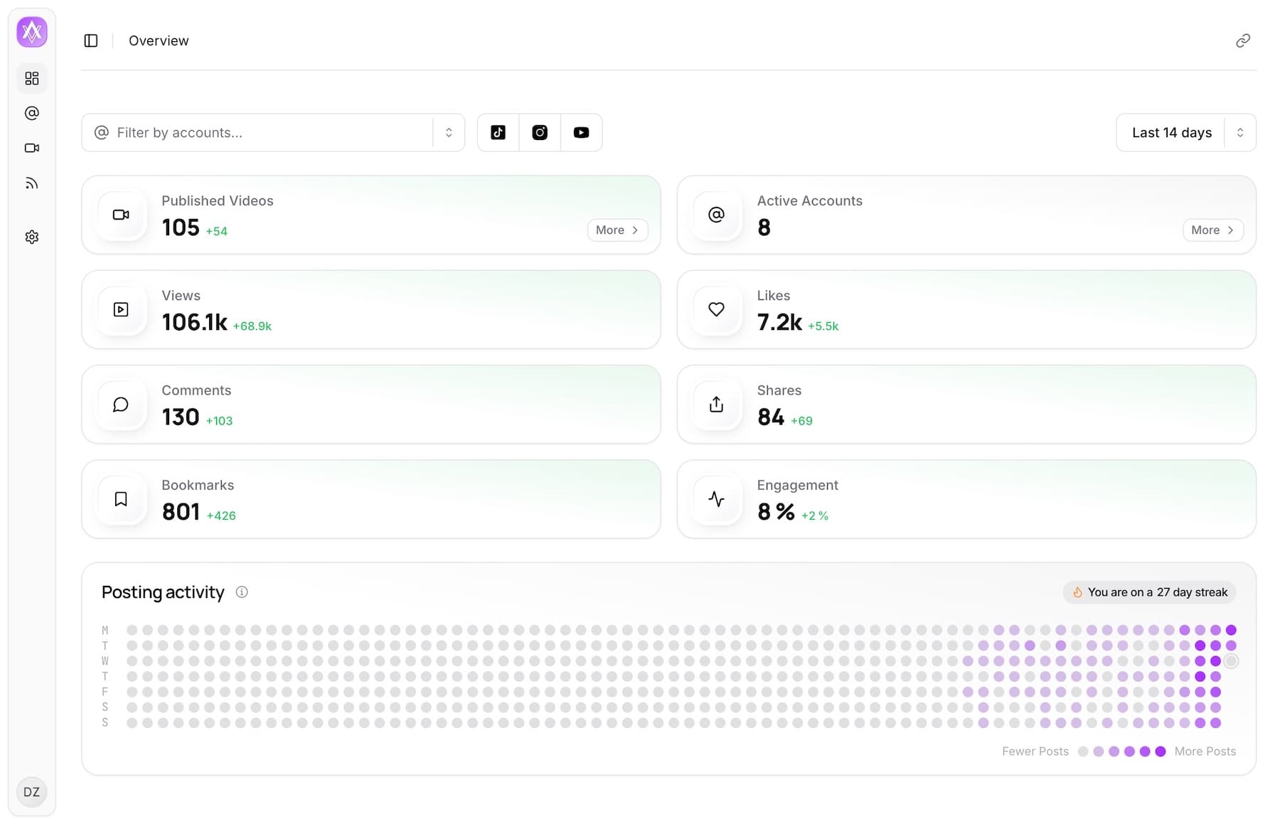This screenshot has height=824, width=1280.
Task: Open the feed (RSS) sidebar icon
Action: coord(32,183)
